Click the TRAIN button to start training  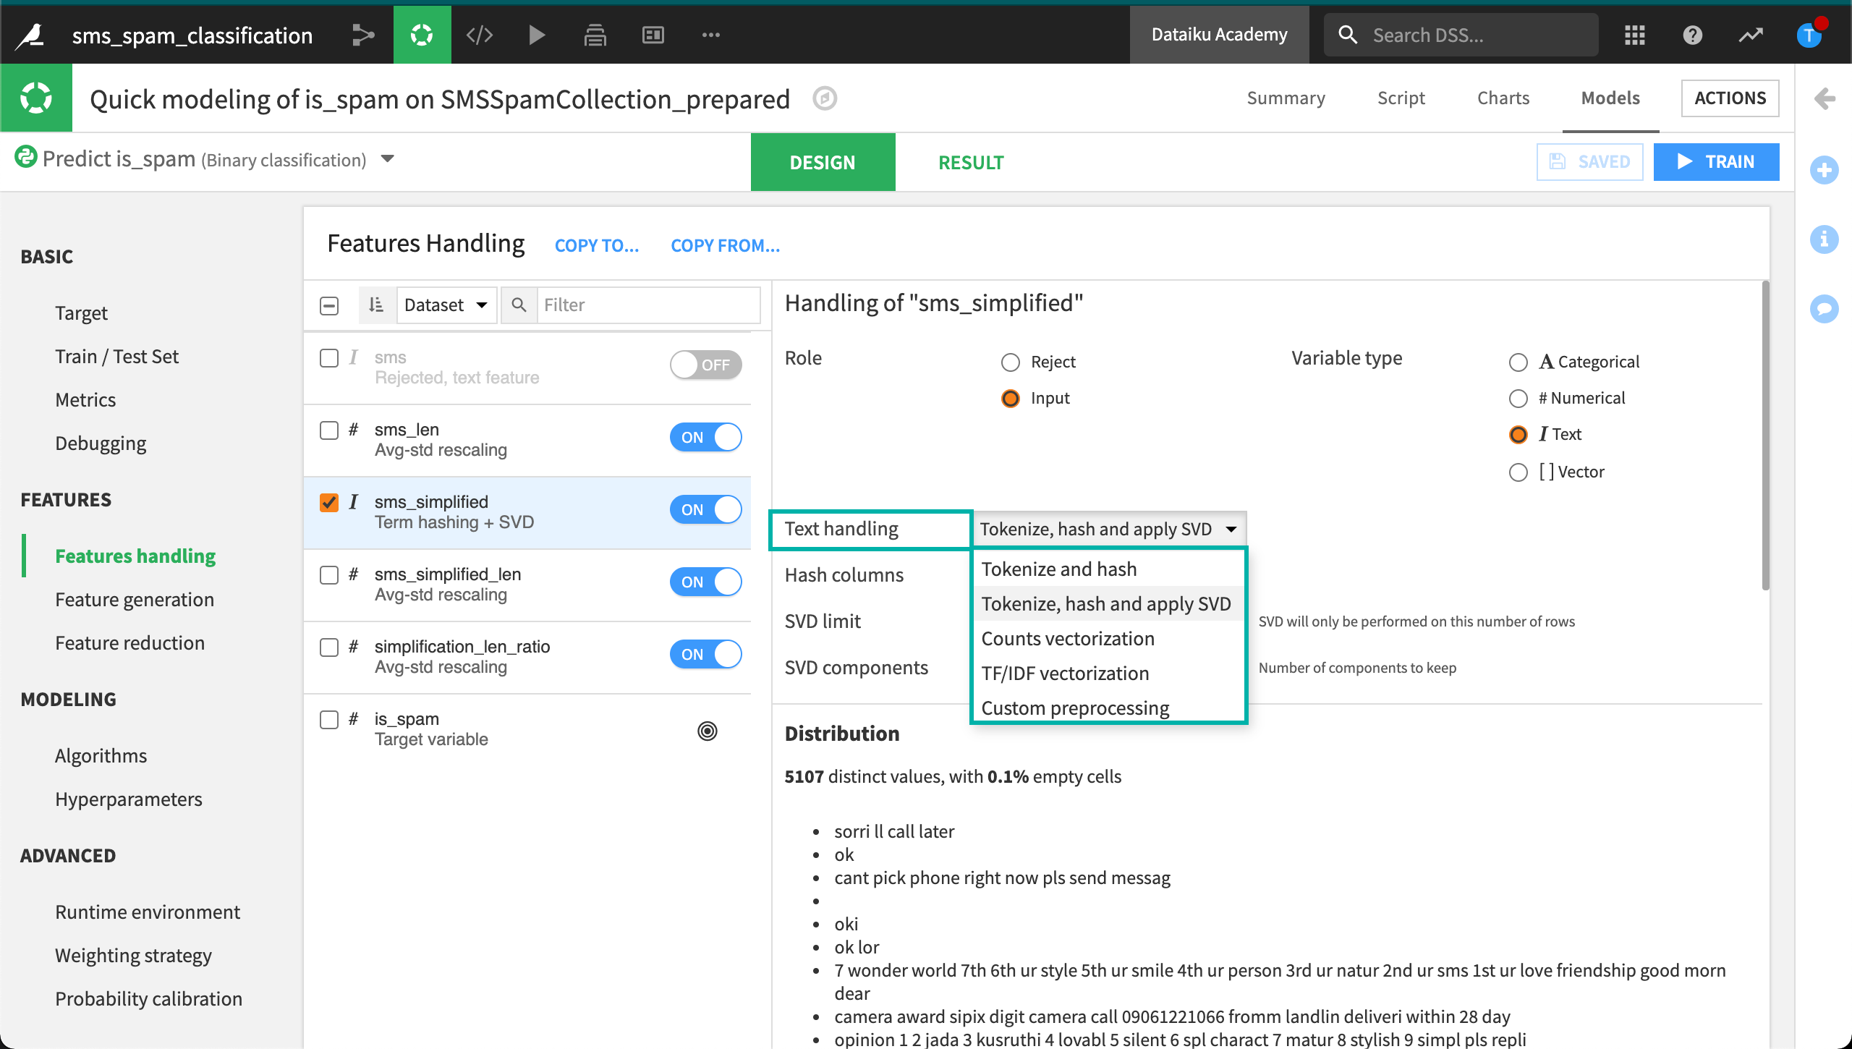[x=1716, y=160]
